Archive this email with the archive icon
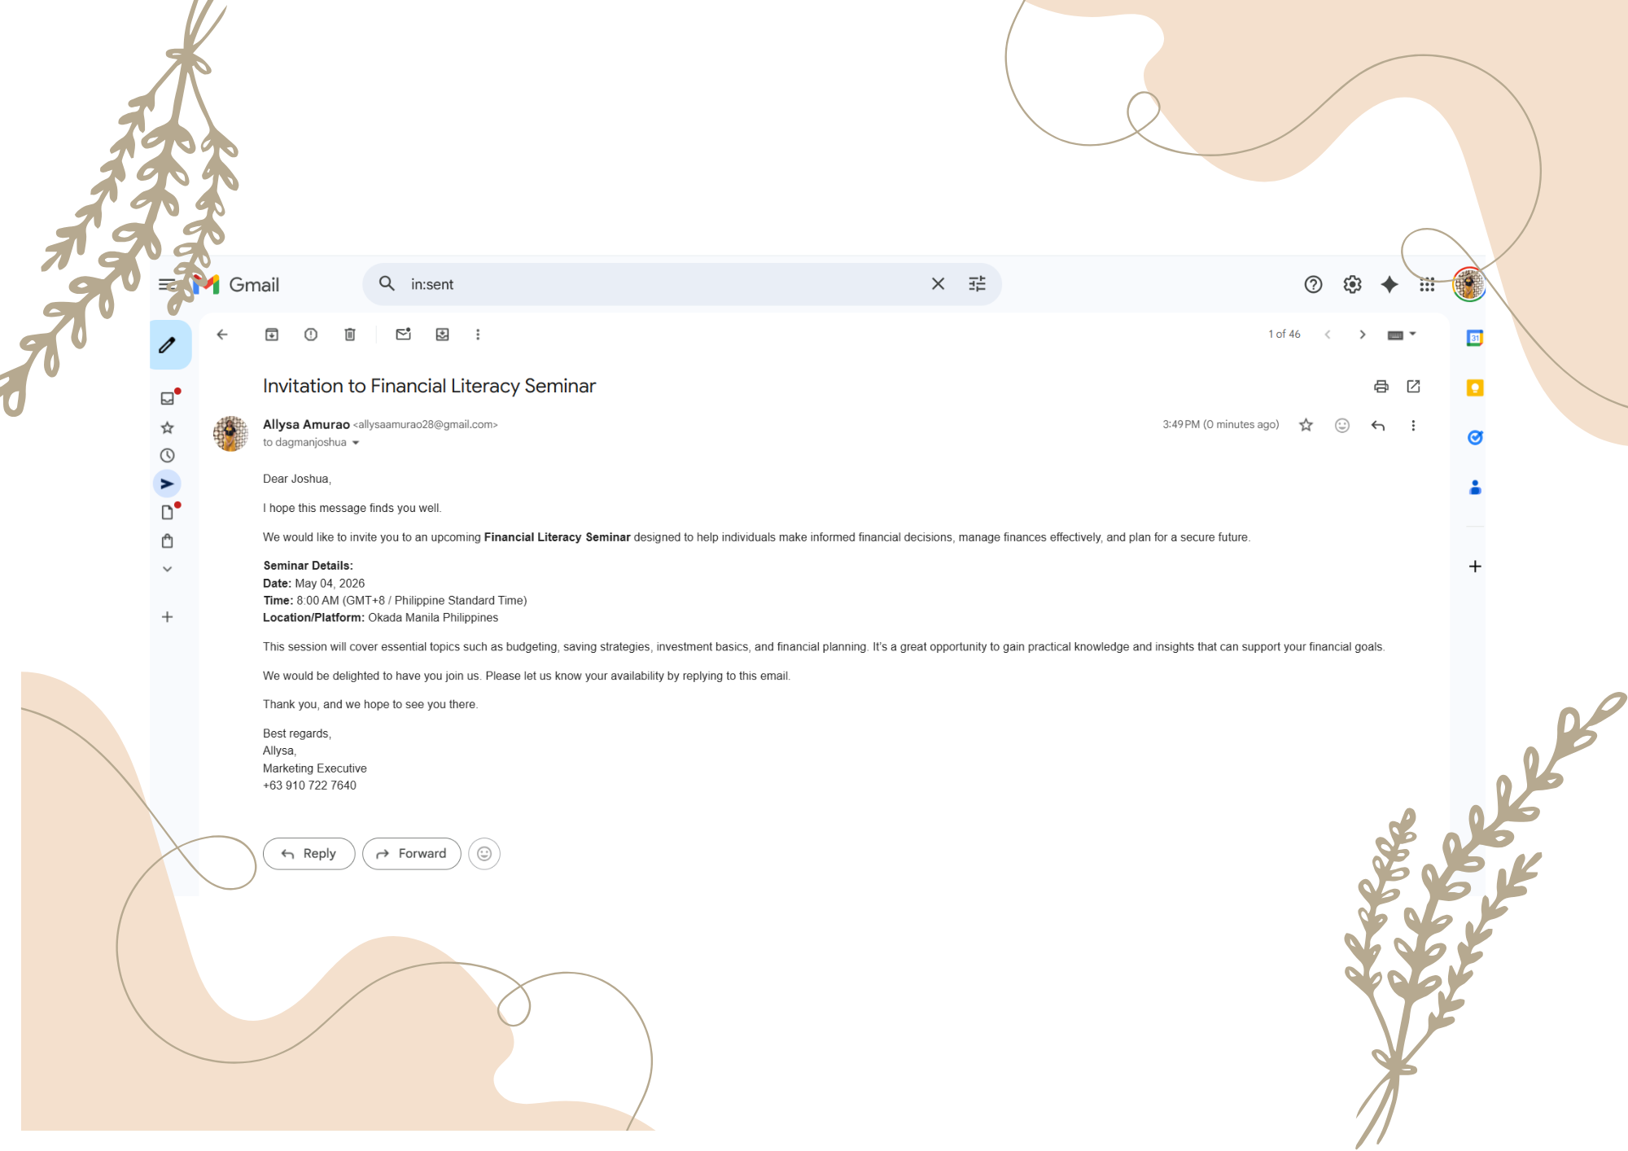This screenshot has width=1628, height=1151. click(x=272, y=335)
